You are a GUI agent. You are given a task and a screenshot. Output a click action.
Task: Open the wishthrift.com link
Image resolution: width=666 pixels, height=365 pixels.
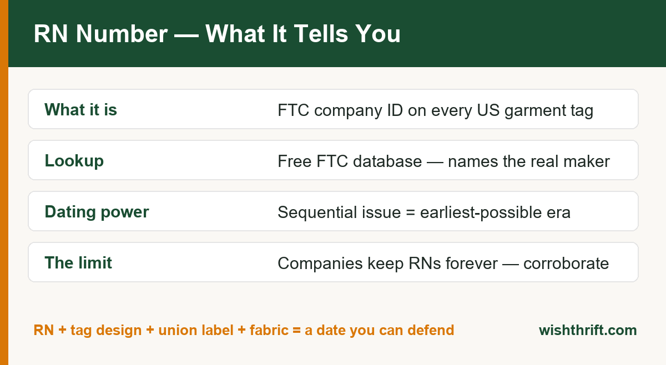(588, 331)
